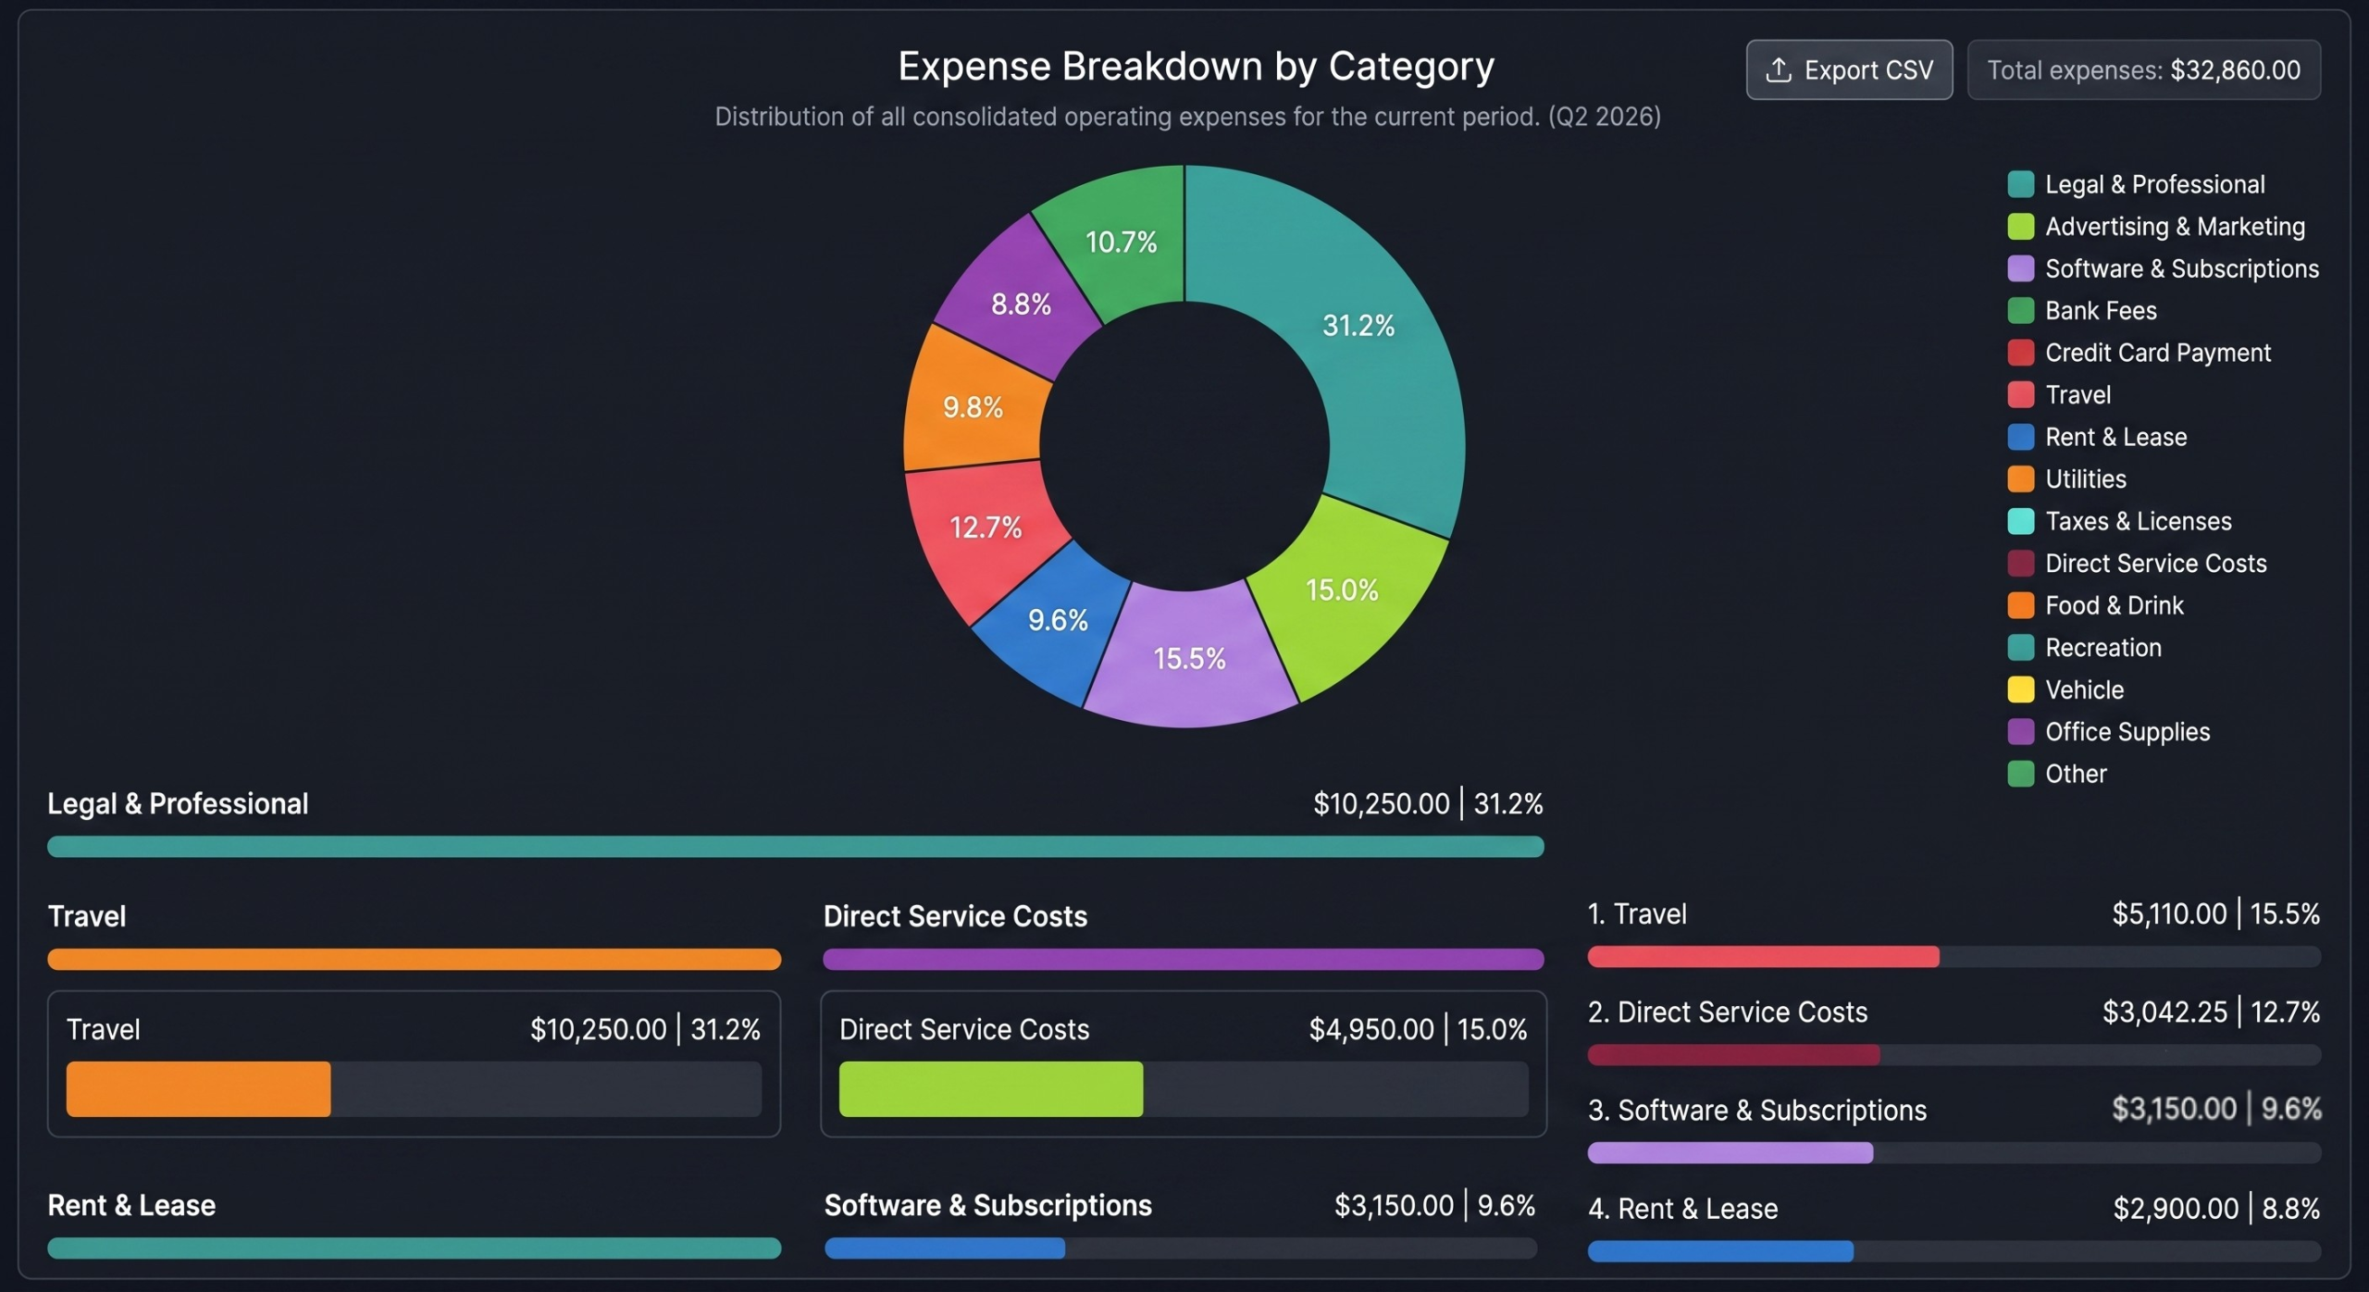Toggle Credit Card Payment legend swatch

(x=2021, y=353)
